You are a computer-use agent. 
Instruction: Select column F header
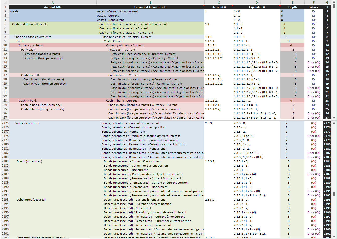click(314, 2)
